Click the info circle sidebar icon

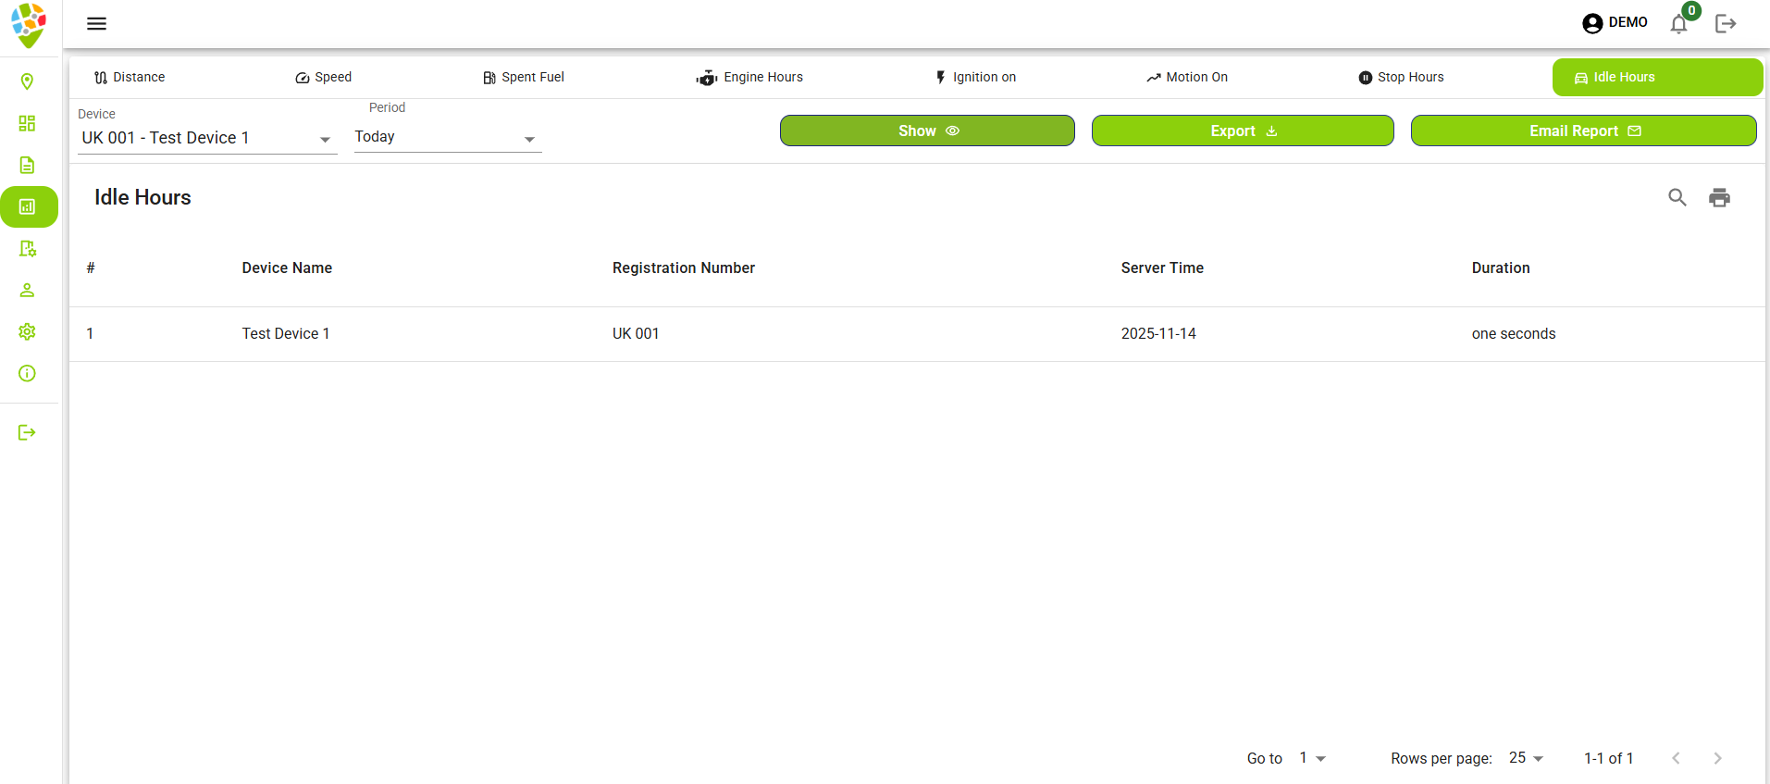tap(27, 373)
